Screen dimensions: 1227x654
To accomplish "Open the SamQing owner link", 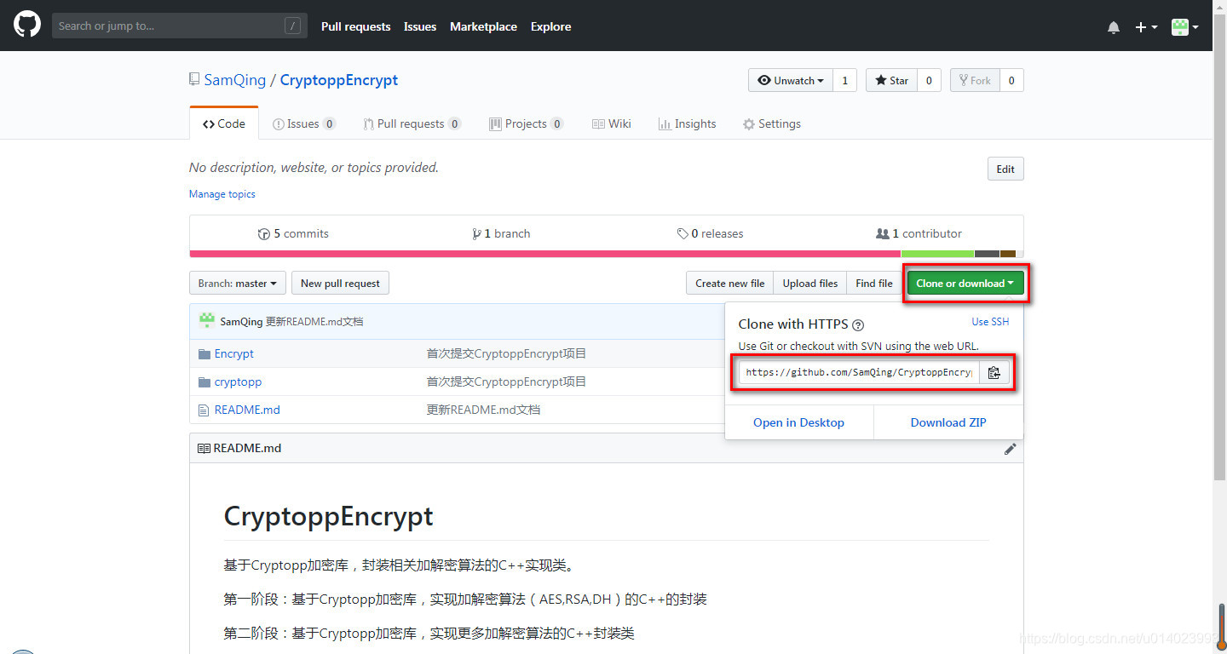I will 235,80.
